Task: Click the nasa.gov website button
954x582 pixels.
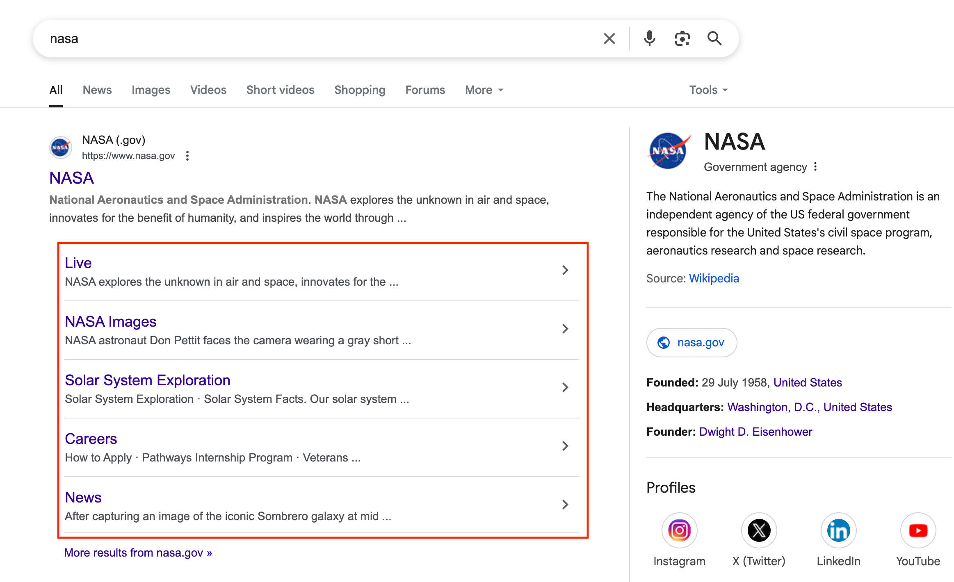Action: (x=692, y=342)
